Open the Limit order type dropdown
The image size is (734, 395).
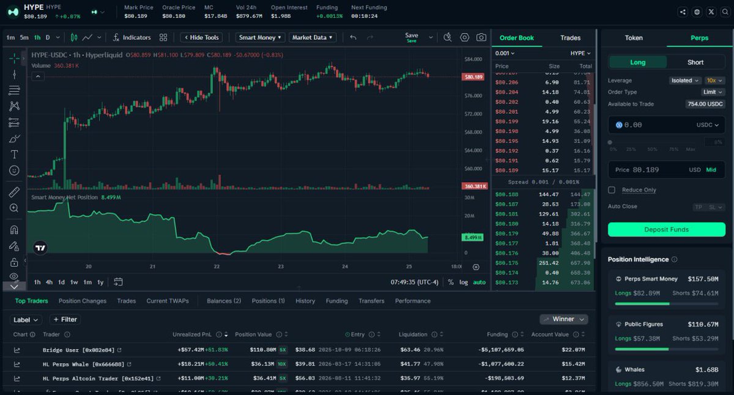[713, 92]
